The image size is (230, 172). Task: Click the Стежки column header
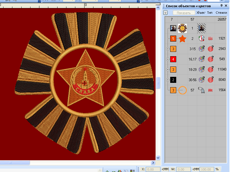(221, 13)
